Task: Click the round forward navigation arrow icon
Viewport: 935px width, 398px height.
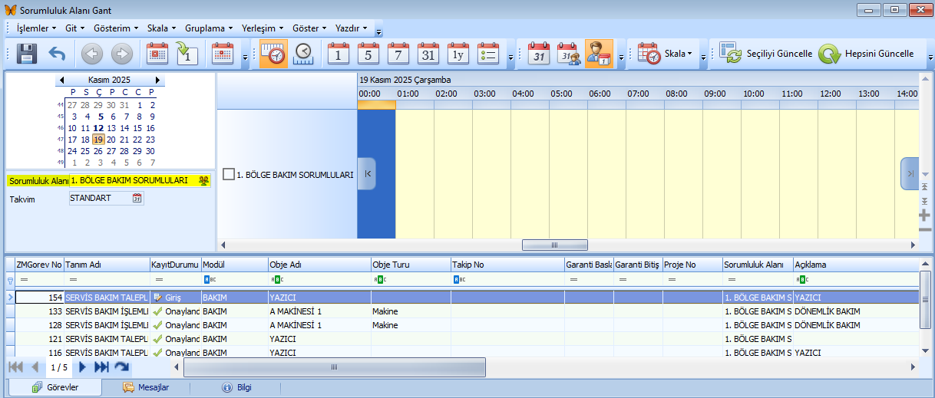Action: (121, 54)
